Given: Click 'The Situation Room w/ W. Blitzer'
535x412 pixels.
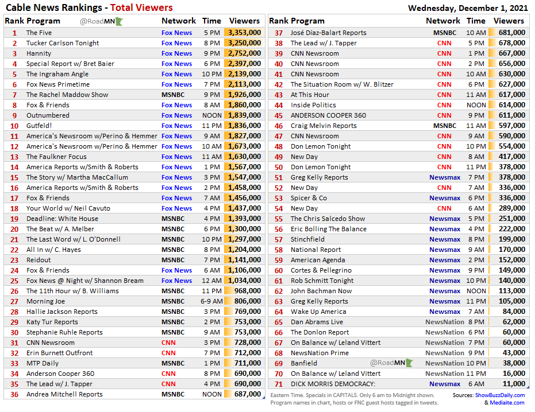Looking at the screenshot, I should [342, 84].
